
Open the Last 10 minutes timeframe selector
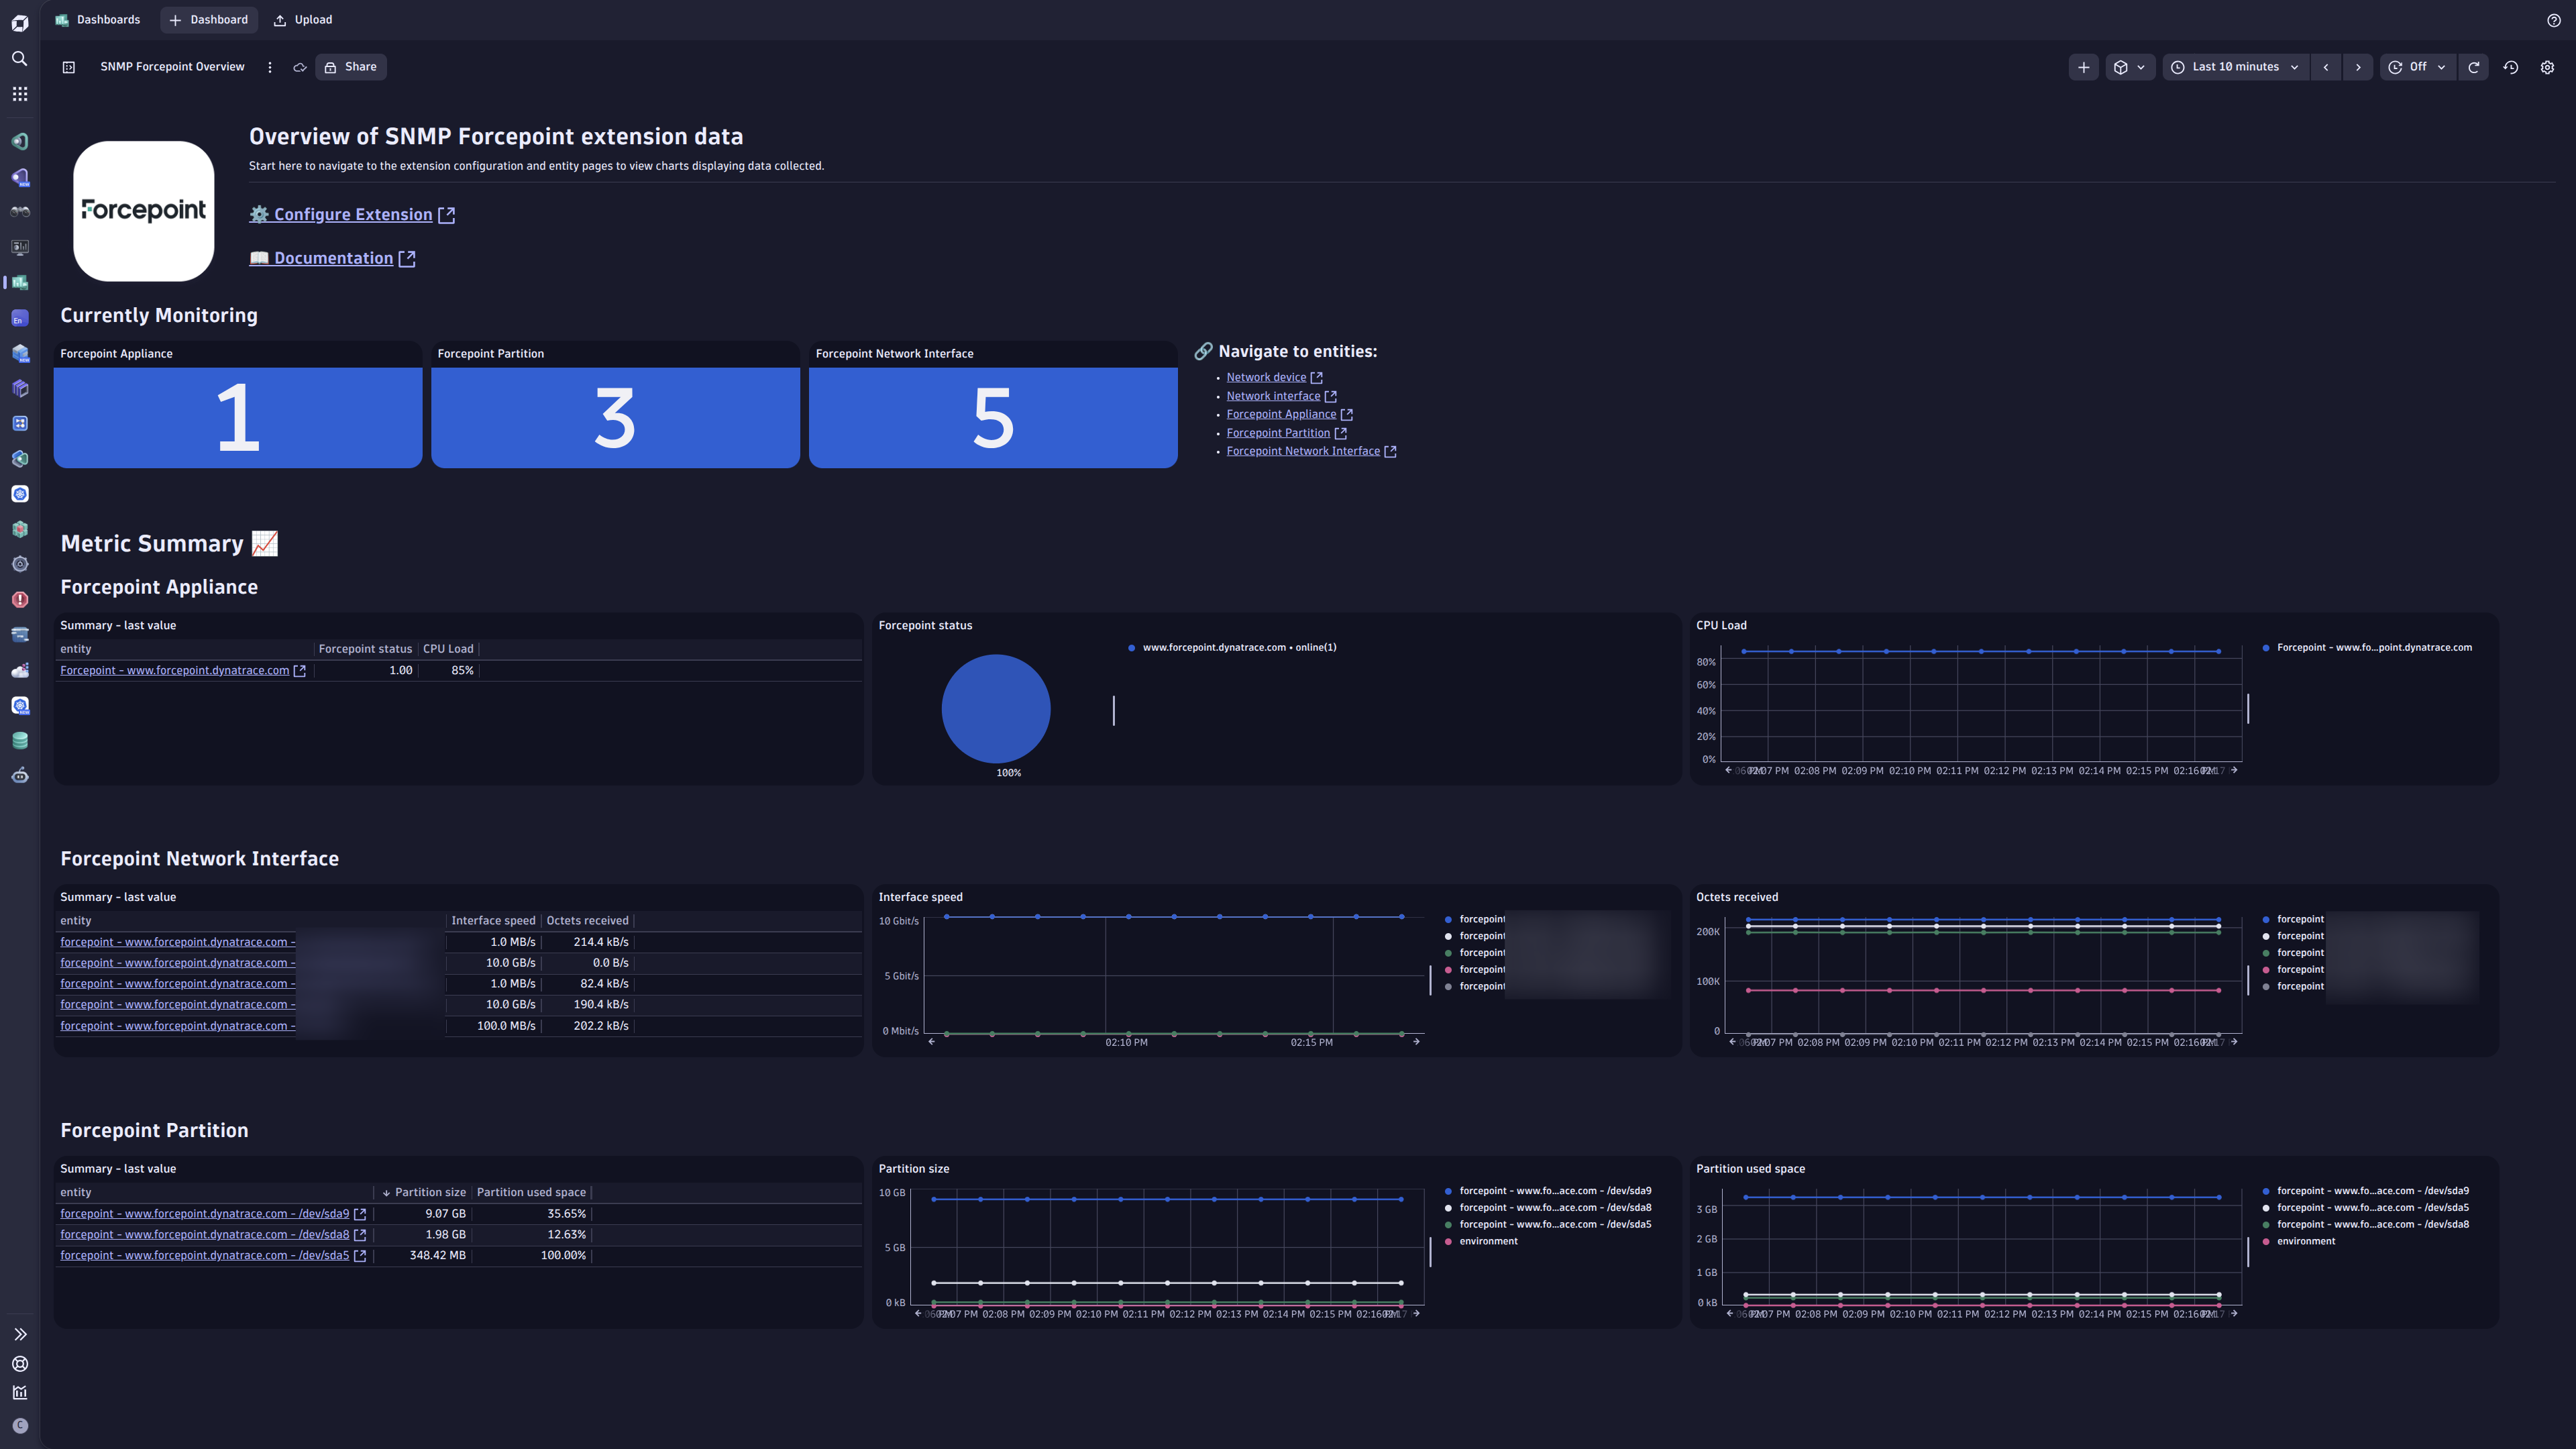(x=2236, y=67)
